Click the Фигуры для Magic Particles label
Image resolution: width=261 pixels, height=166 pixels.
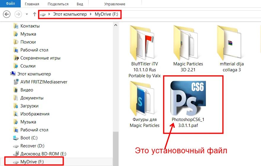click(145, 123)
